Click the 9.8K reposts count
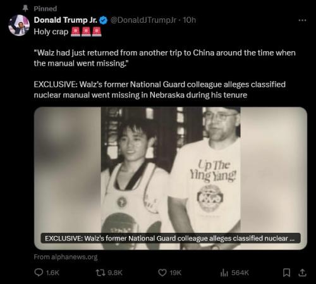The height and width of the screenshot is (284, 316). [x=115, y=273]
